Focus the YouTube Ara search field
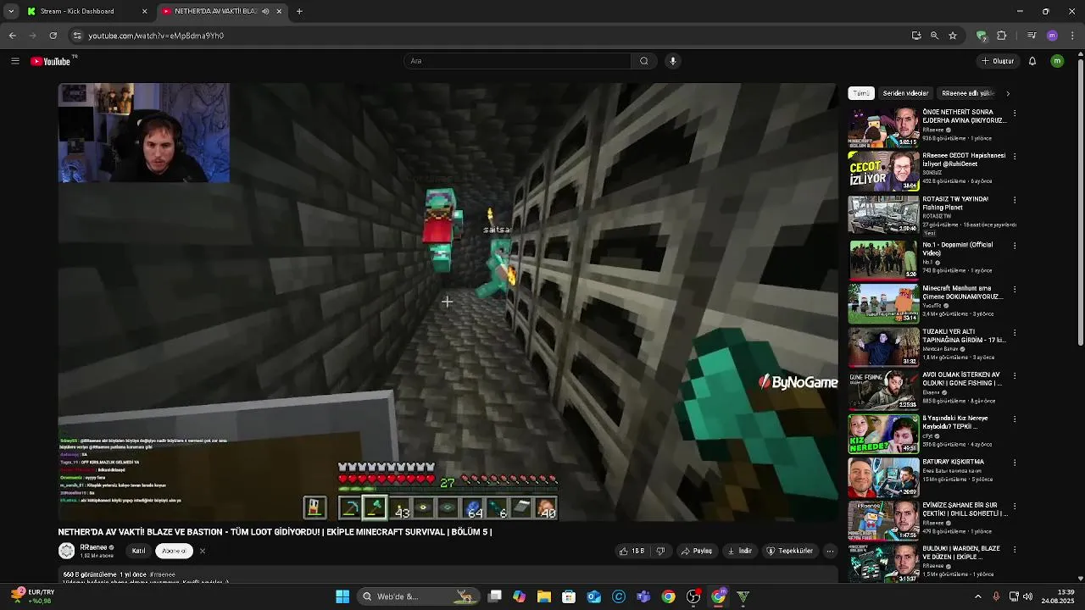Image resolution: width=1085 pixels, height=610 pixels. (517, 61)
